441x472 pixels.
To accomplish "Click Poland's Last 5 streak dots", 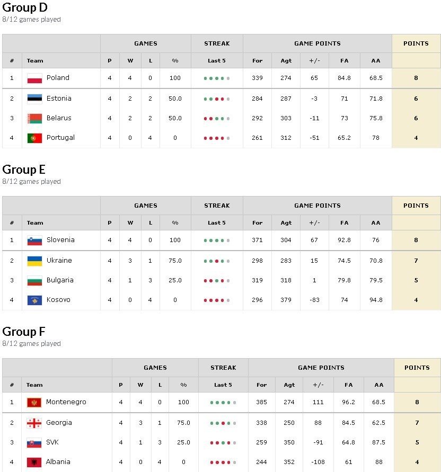I will [216, 78].
